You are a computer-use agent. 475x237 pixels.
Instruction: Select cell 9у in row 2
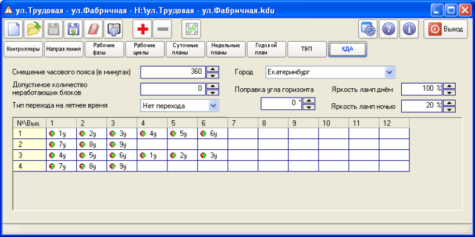tap(122, 145)
